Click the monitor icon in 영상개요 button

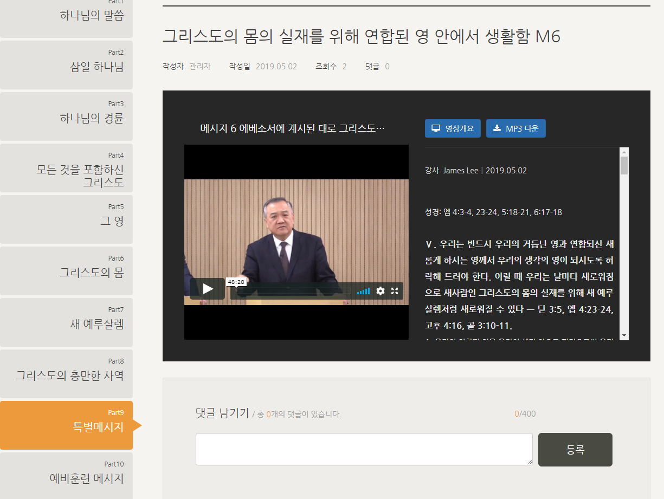[x=435, y=128]
